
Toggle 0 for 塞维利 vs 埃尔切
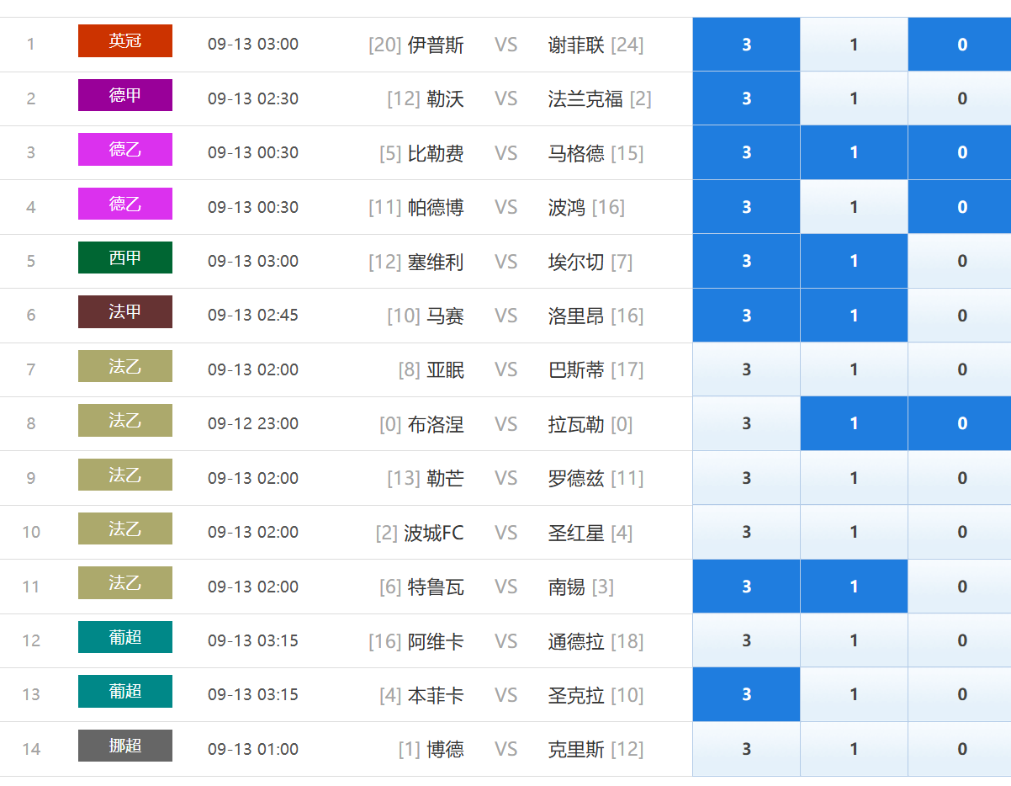961,261
